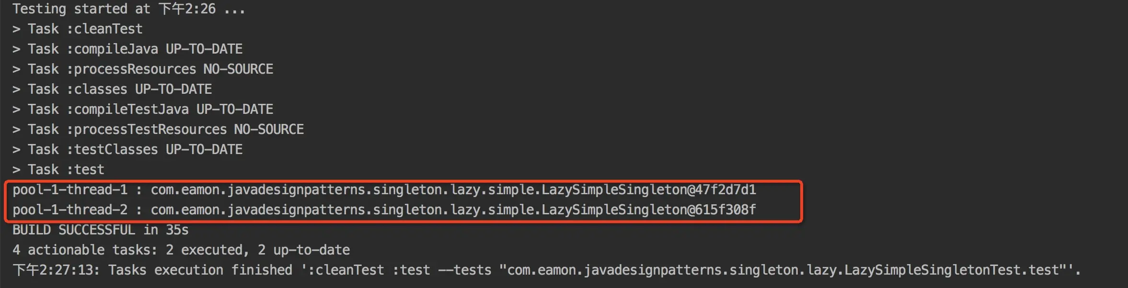The width and height of the screenshot is (1128, 288).
Task: Click the Task :processResources NO-SOURCE line
Action: pyautogui.click(x=143, y=69)
